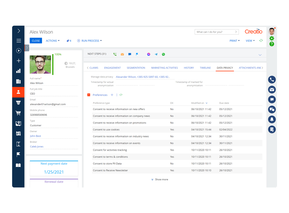Click the command line search field
The image size is (289, 213).
click(217, 32)
